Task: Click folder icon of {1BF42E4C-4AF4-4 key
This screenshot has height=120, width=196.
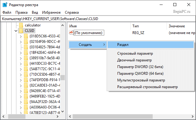Action: [x=26, y=53]
